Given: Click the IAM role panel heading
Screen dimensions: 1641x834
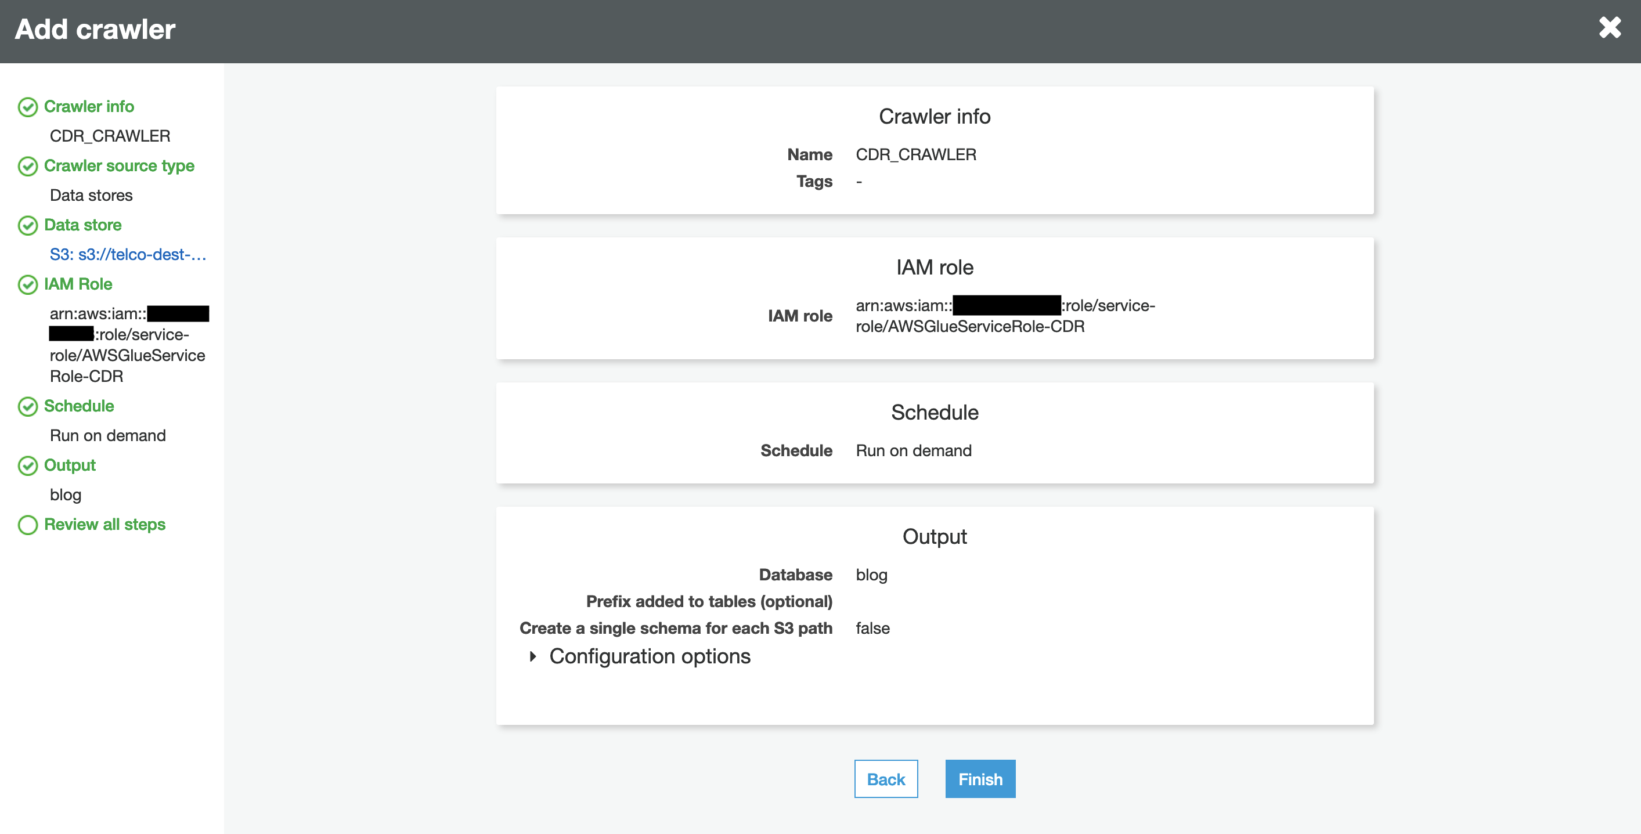Looking at the screenshot, I should point(935,267).
